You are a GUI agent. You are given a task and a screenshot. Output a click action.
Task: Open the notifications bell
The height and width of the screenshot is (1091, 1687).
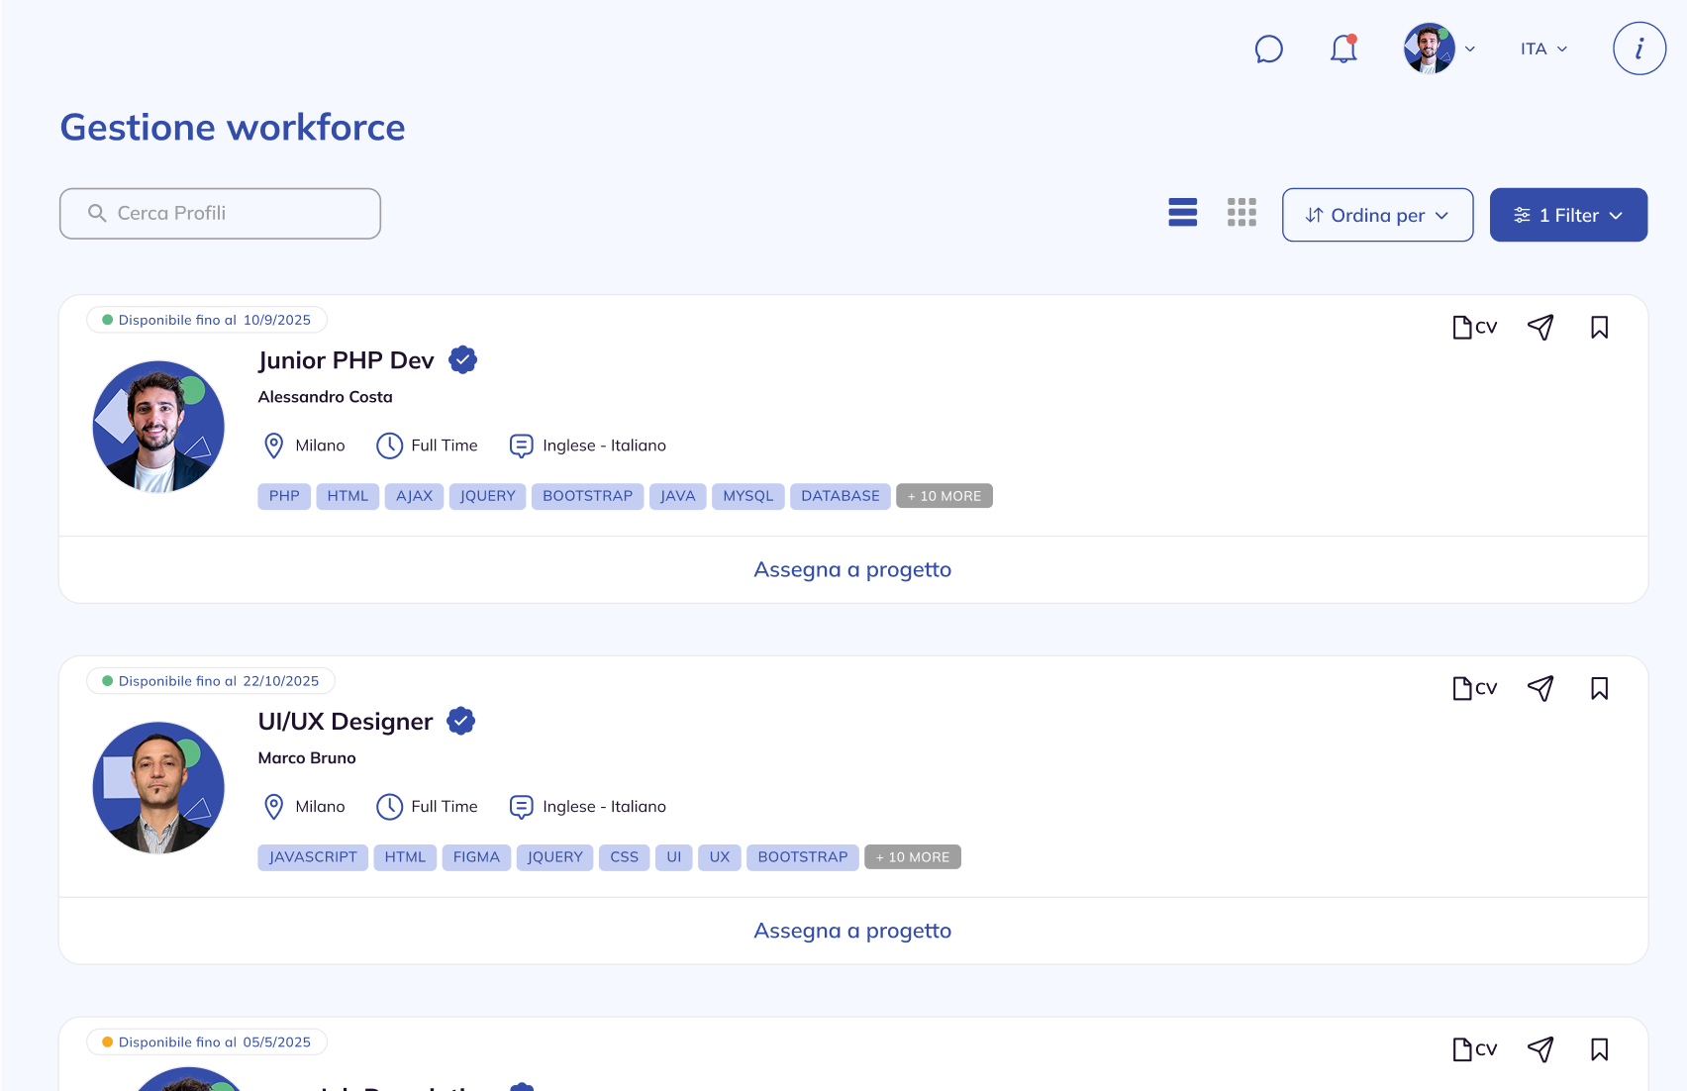pyautogui.click(x=1343, y=49)
